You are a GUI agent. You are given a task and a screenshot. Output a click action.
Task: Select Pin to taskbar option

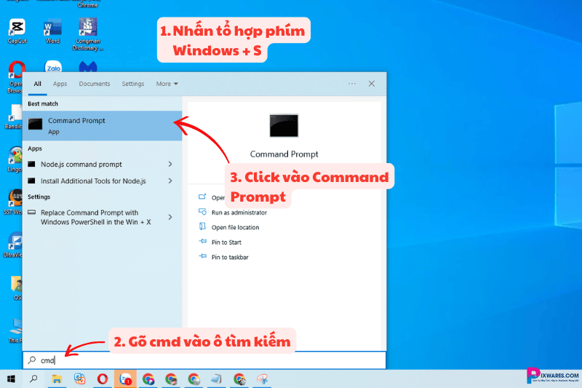click(229, 257)
